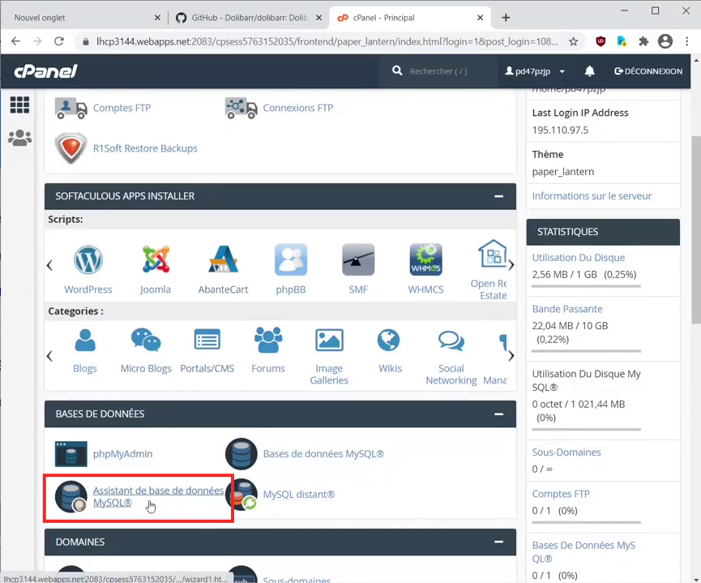Collapse the Bases de Données section
This screenshot has height=583, width=701.
point(499,414)
